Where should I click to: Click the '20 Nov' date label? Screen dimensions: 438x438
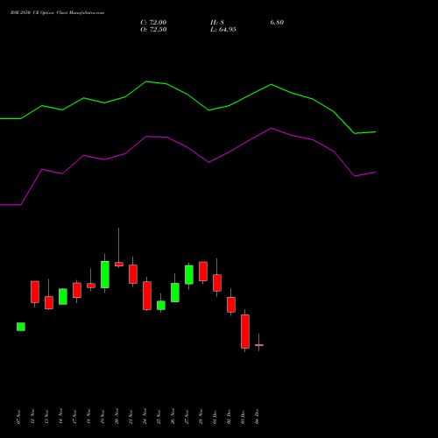(x=117, y=417)
